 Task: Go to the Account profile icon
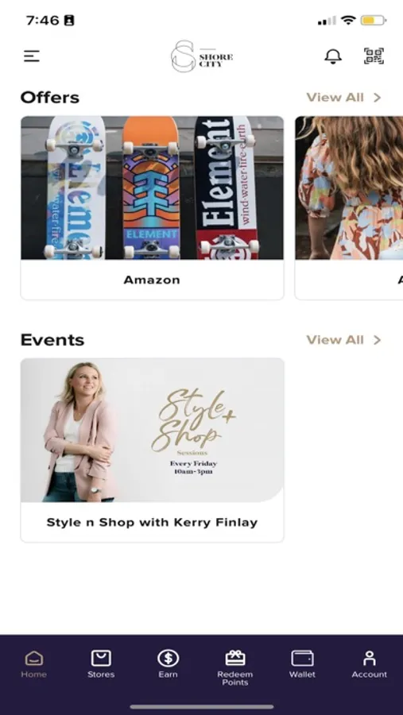370,658
